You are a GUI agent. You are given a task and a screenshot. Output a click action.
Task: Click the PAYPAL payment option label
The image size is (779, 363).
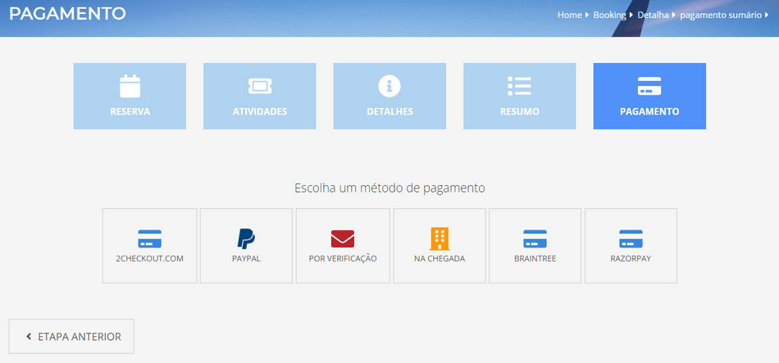[246, 258]
